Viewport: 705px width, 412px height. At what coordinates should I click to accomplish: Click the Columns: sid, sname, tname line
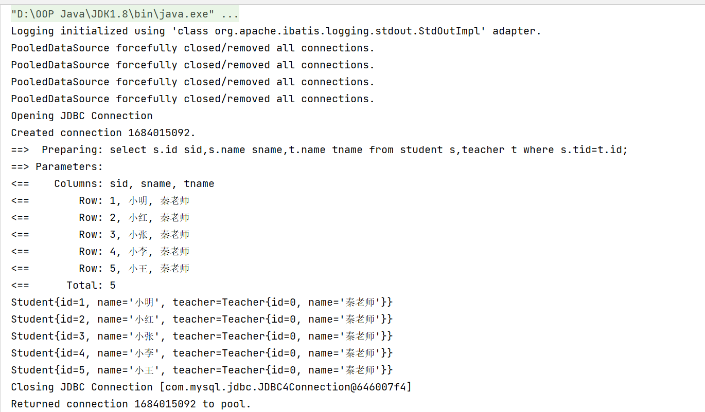113,184
